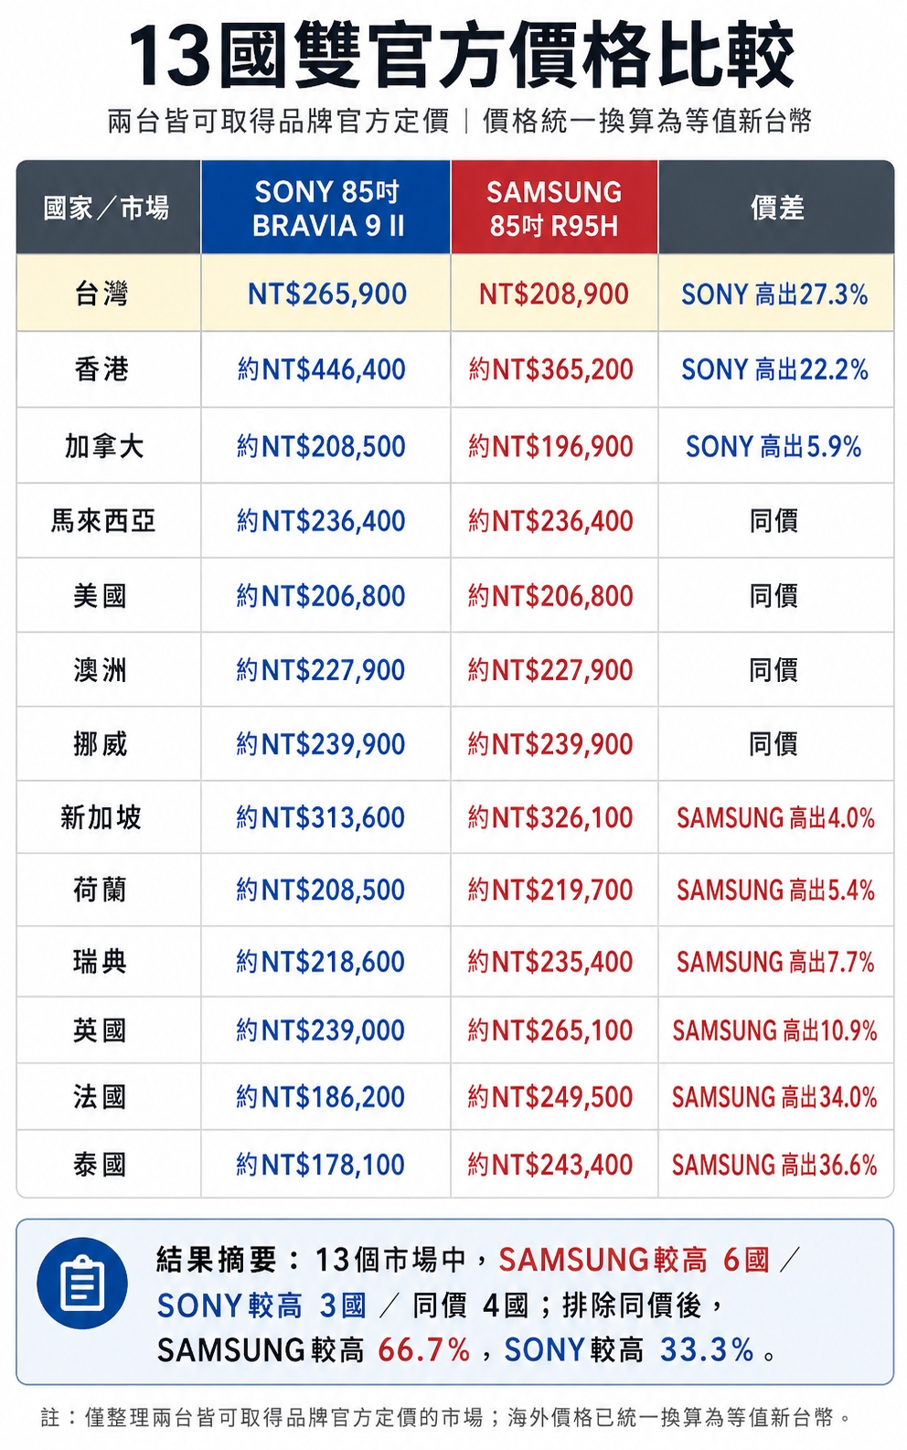Viewport: 907px width, 1450px height.
Task: Click 同價 in the 馬來西亞 row
Action: 774,521
